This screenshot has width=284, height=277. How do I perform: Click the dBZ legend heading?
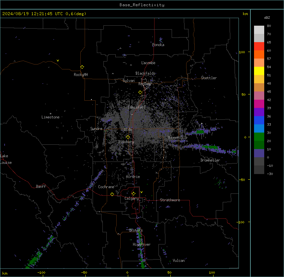point(267,17)
